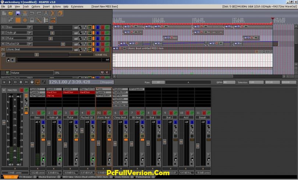298x180 pixels.
Task: Toggle the grid lines toolbar icon
Action: tap(18, 20)
